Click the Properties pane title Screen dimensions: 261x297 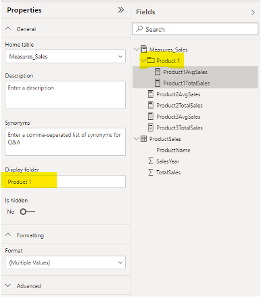coord(24,10)
